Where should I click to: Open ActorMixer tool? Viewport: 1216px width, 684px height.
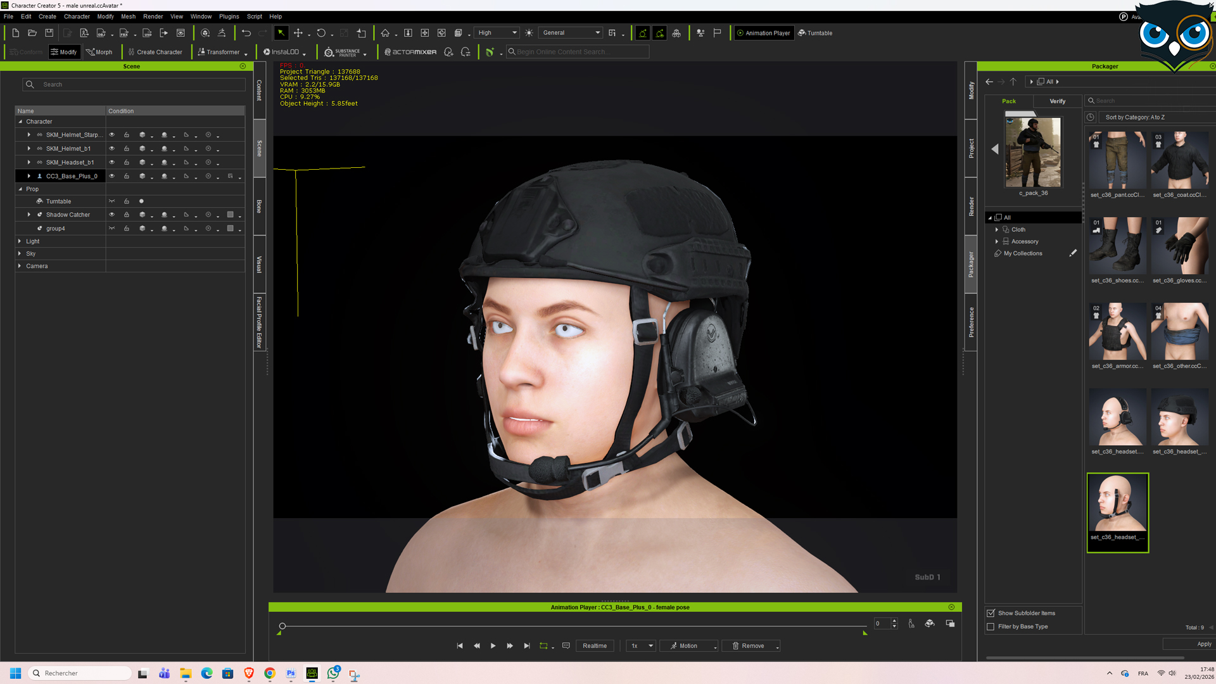[x=410, y=52]
